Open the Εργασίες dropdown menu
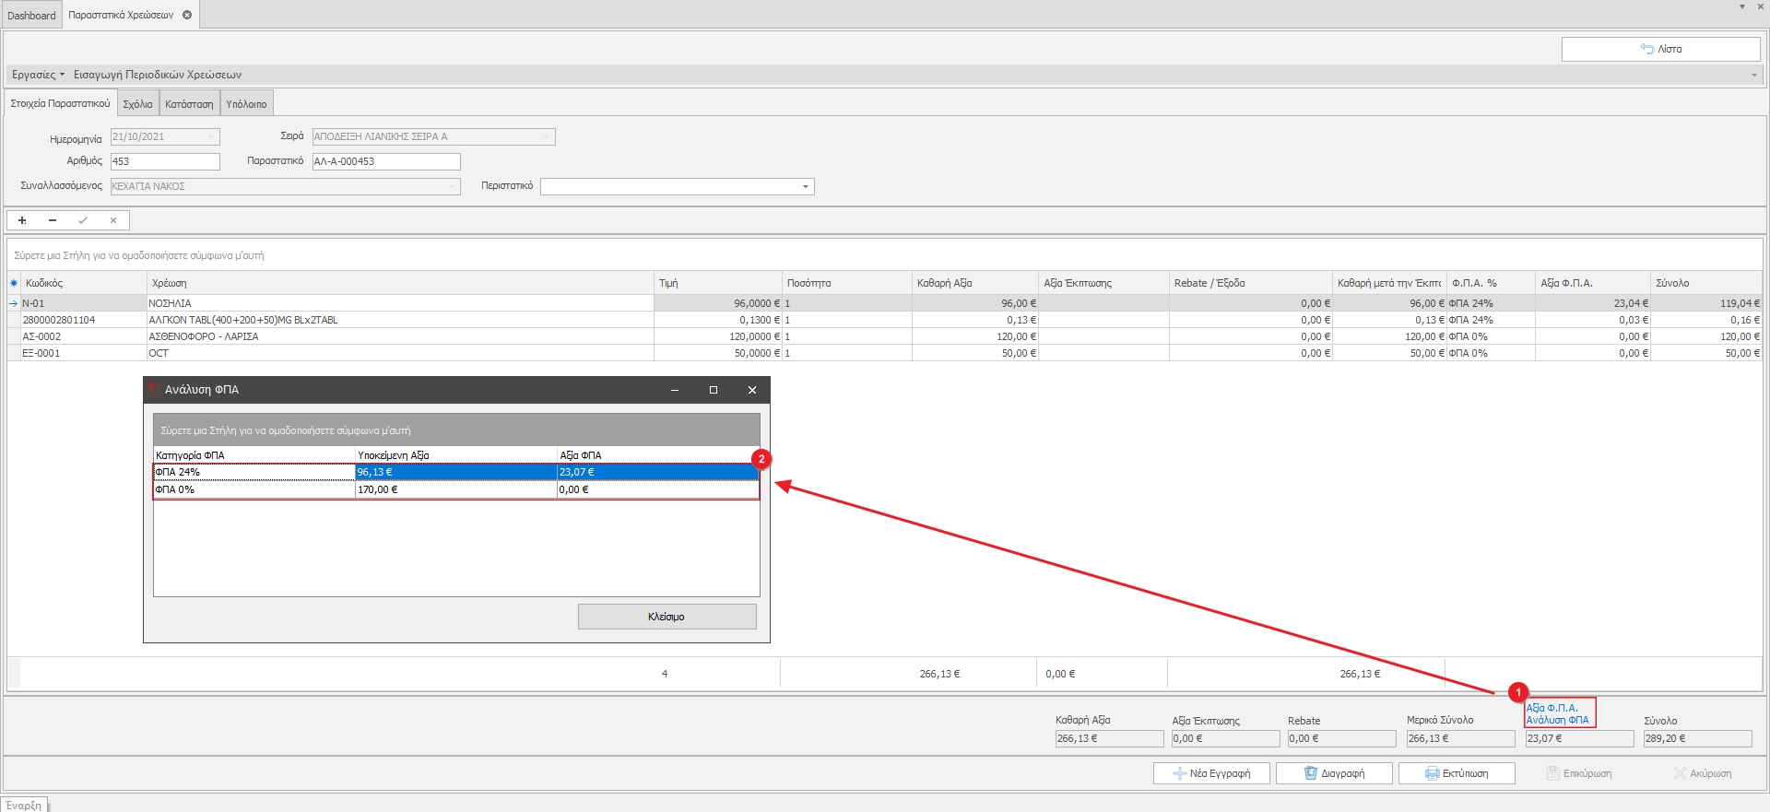Image resolution: width=1770 pixels, height=812 pixels. coord(38,75)
